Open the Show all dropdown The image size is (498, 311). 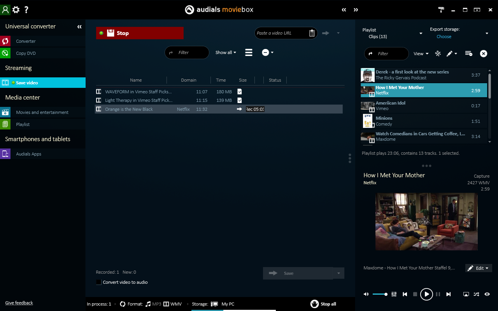(x=226, y=52)
